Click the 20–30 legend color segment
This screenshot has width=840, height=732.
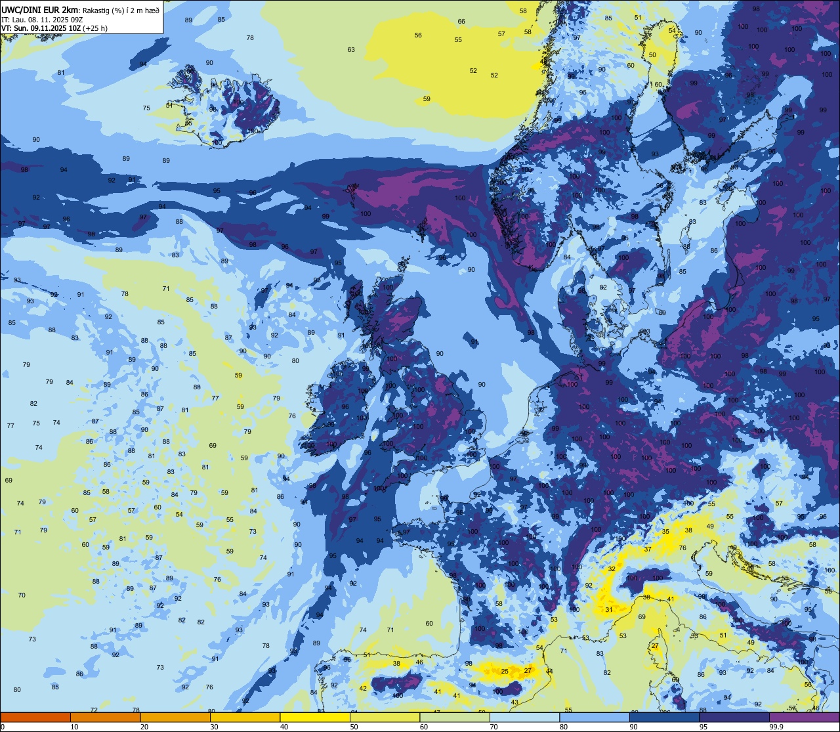click(x=175, y=717)
